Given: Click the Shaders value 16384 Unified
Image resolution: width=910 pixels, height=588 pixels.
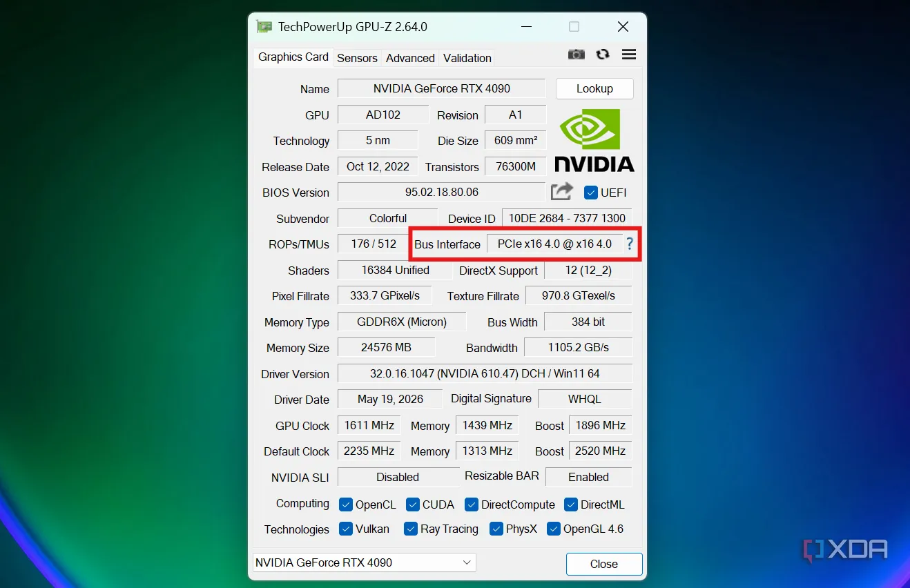Looking at the screenshot, I should [395, 270].
